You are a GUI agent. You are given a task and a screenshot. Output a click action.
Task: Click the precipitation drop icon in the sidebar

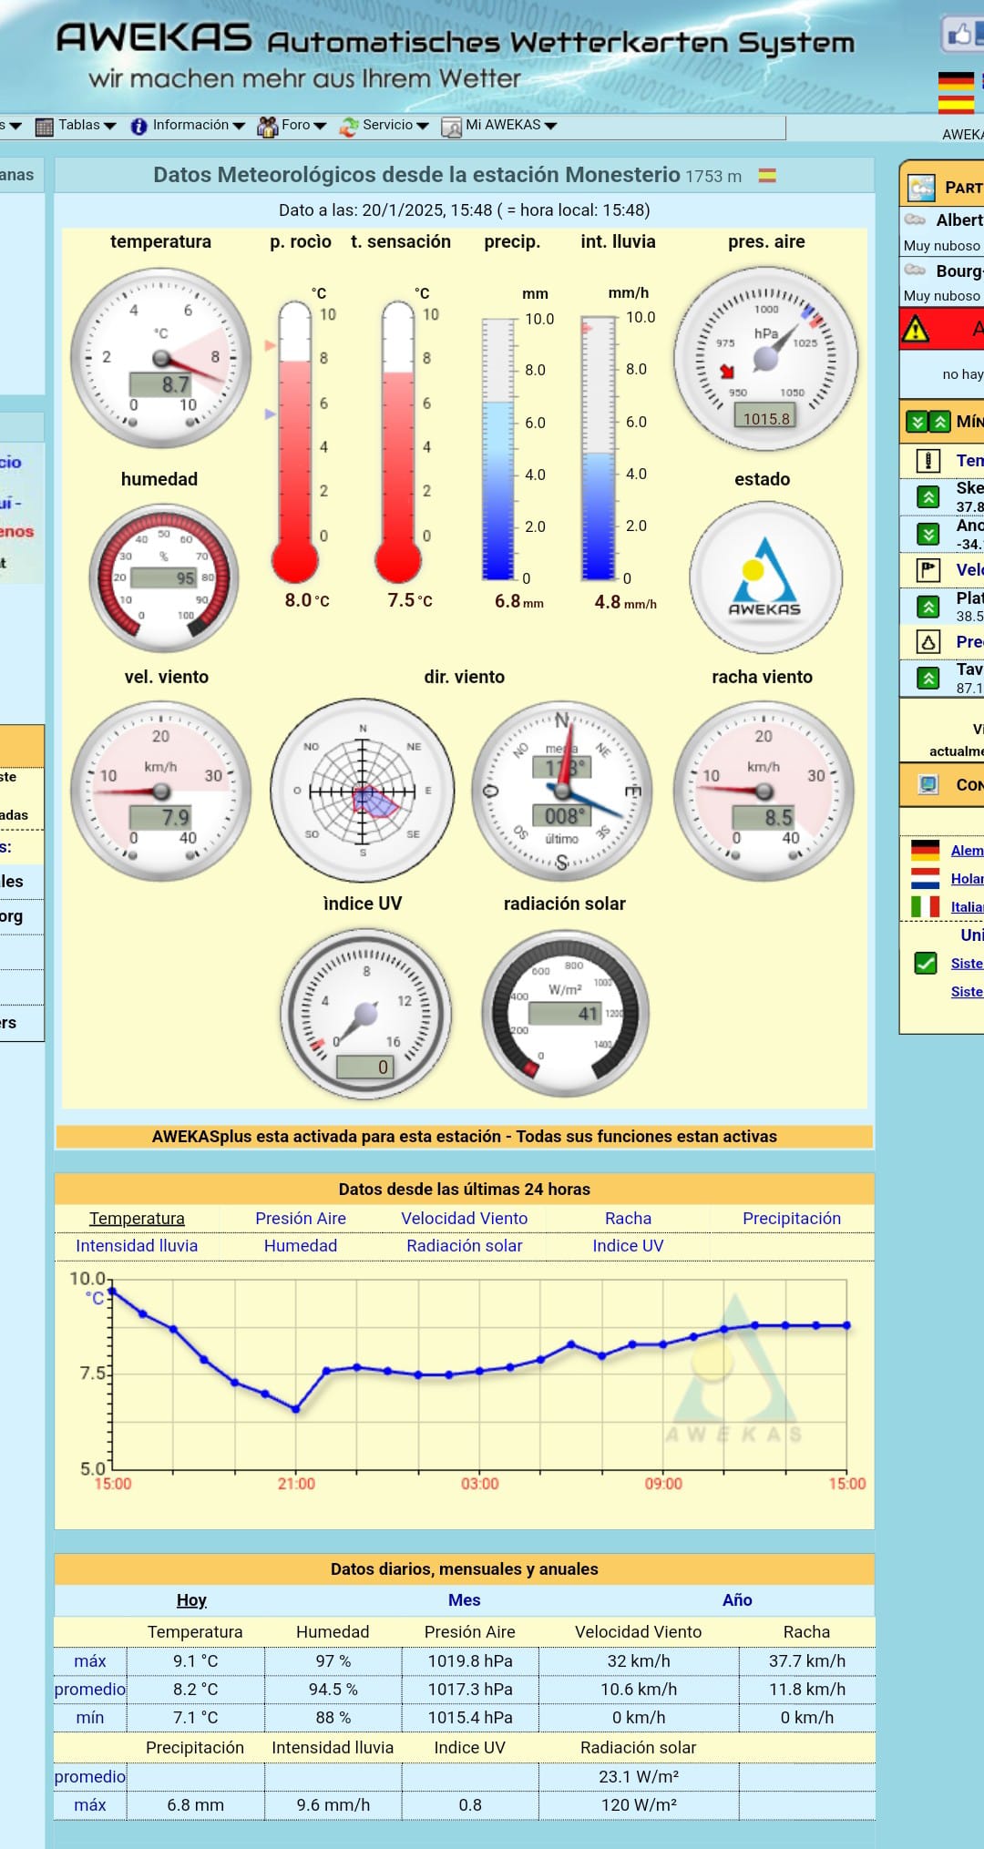point(928,642)
